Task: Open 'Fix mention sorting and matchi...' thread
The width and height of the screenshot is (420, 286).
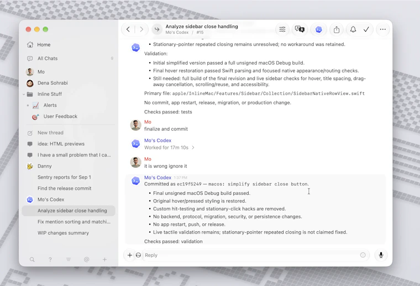Action: [x=69, y=222]
